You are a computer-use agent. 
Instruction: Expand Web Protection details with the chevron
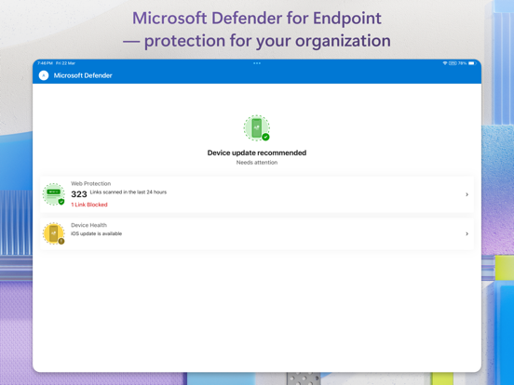click(467, 194)
